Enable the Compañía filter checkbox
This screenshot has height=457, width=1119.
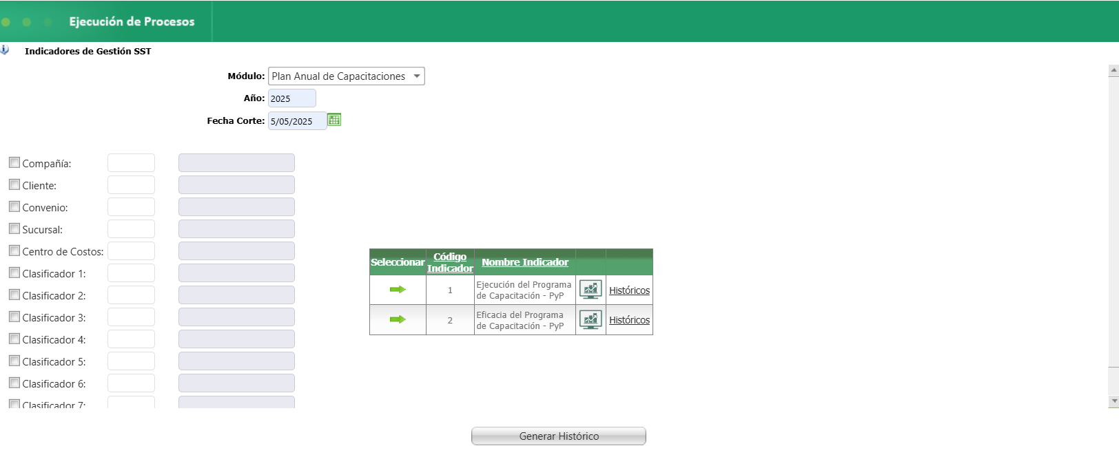[14, 162]
